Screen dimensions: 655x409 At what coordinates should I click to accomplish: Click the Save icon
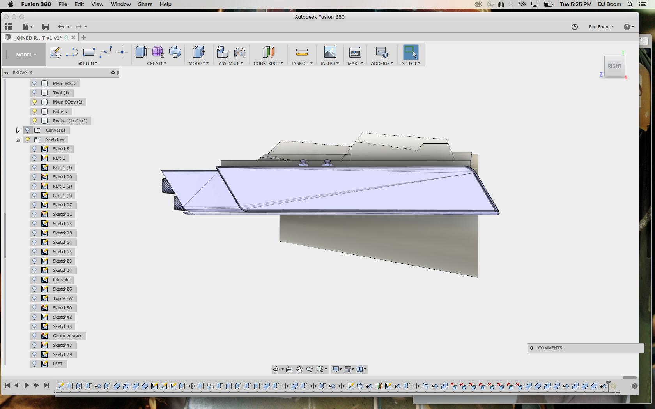[x=46, y=26]
